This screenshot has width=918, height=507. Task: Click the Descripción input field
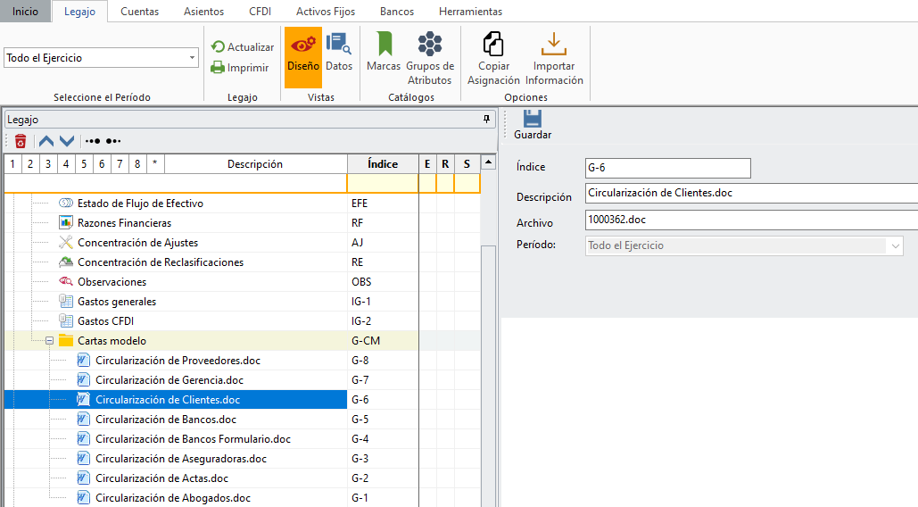pos(749,193)
